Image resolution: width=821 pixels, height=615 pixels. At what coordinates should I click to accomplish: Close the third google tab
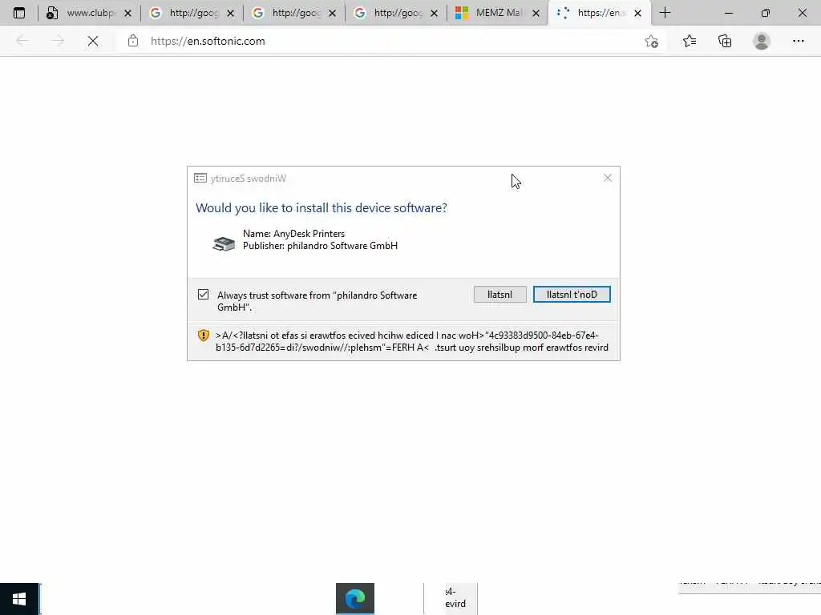click(x=434, y=14)
